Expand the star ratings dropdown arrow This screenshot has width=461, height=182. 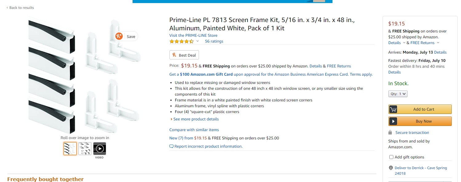click(x=197, y=41)
